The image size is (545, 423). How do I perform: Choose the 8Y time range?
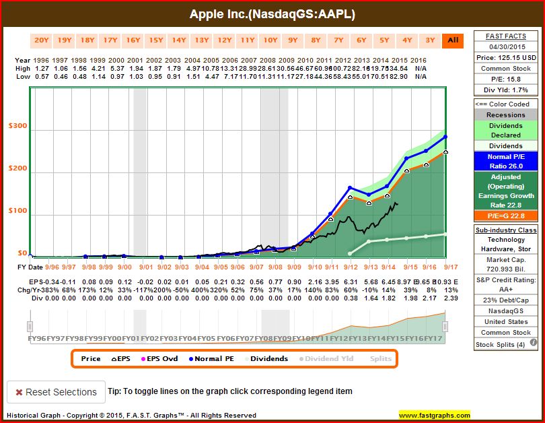(316, 40)
